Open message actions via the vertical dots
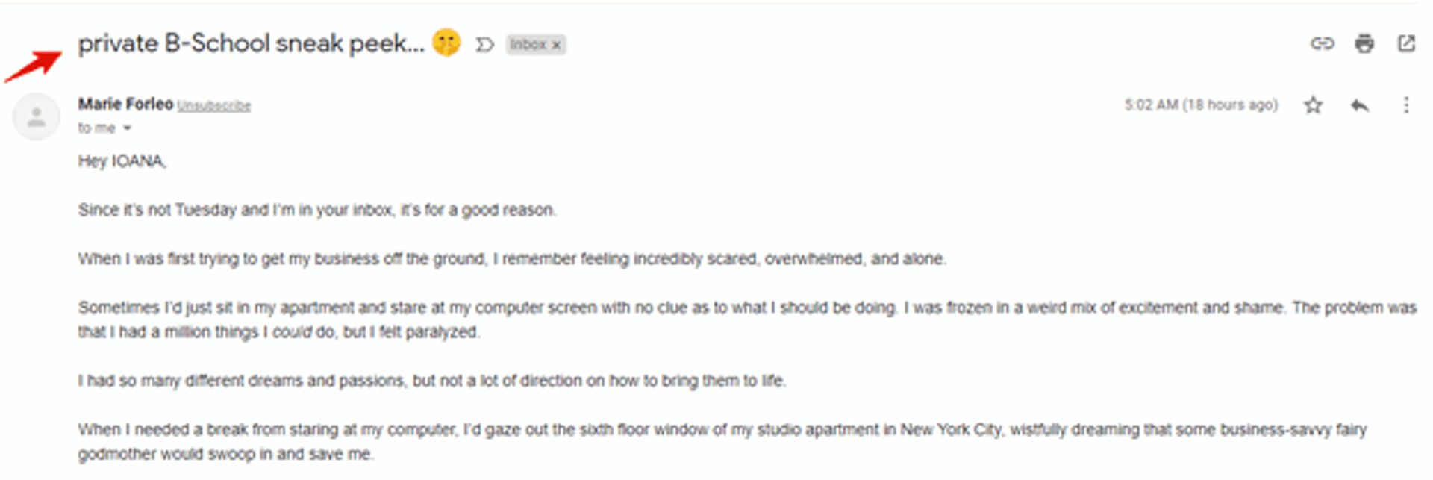This screenshot has height=480, width=1433. coord(1405,105)
